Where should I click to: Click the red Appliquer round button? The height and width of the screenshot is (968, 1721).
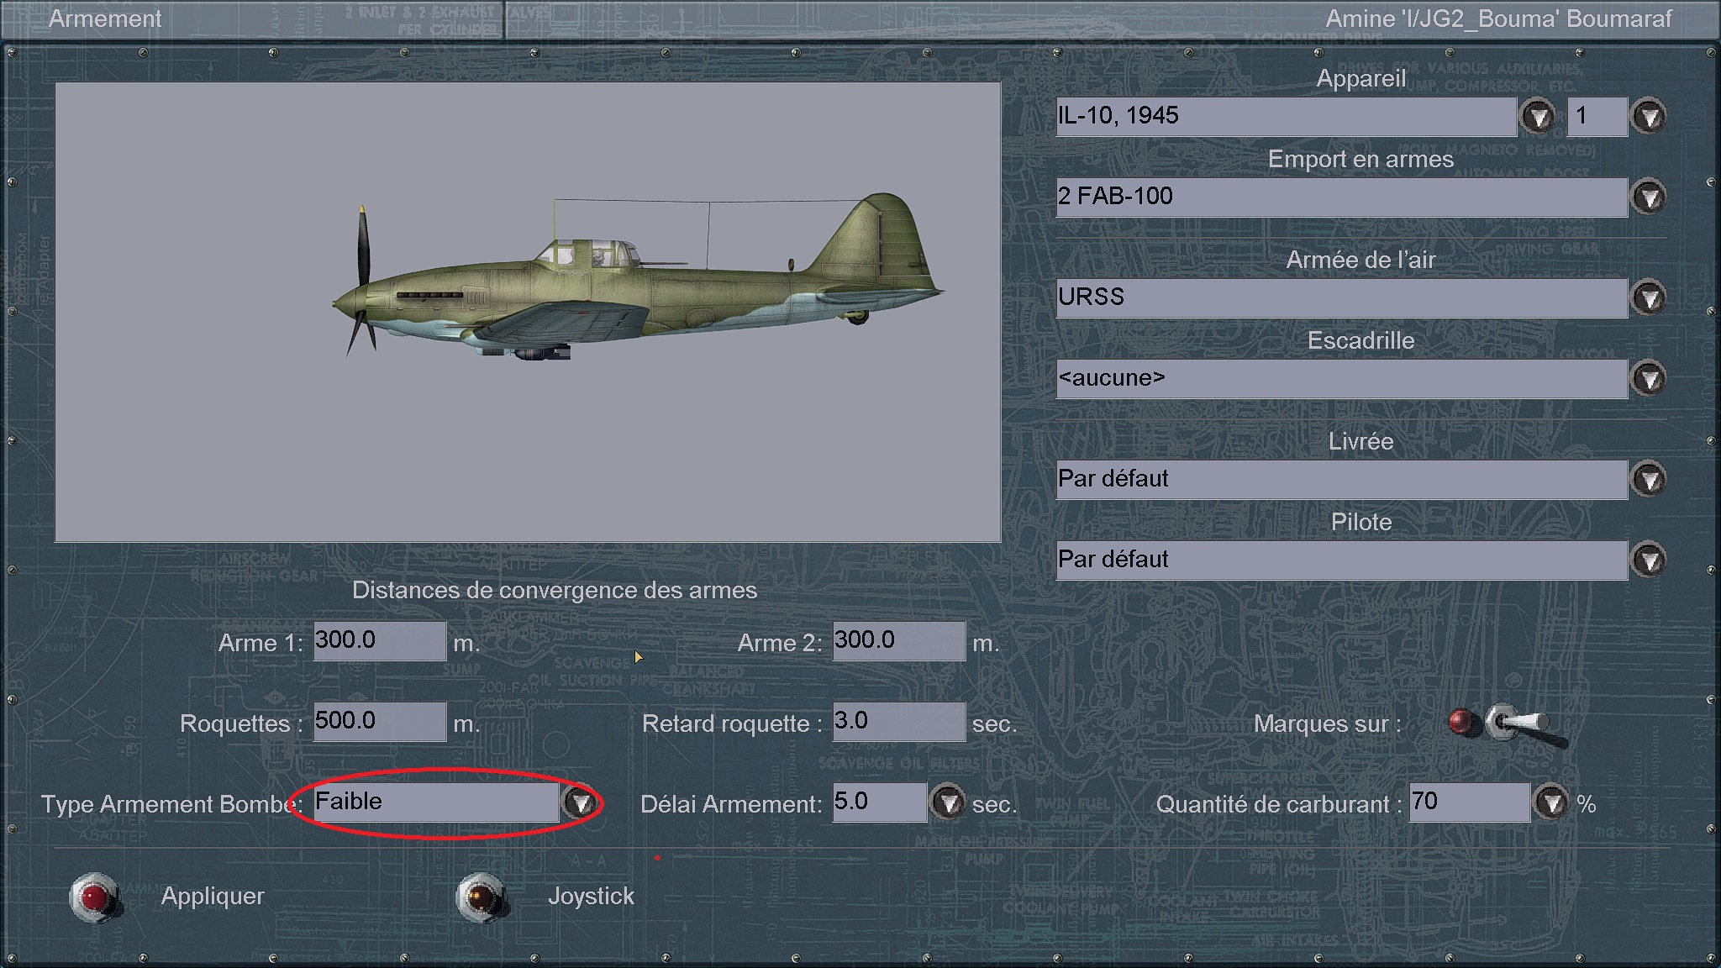coord(93,897)
